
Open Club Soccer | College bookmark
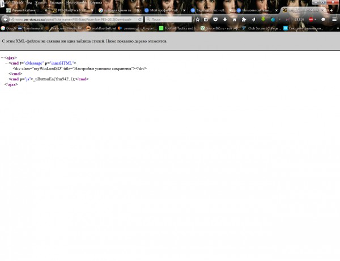click(262, 28)
